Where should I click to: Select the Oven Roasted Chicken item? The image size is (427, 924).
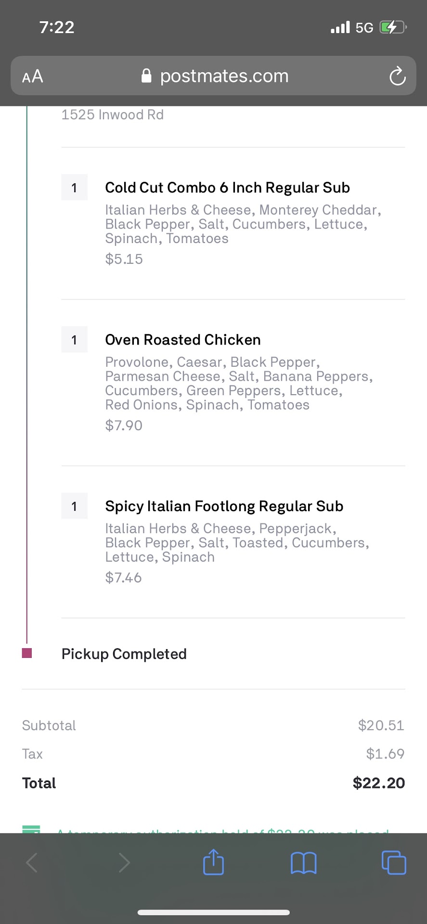183,340
